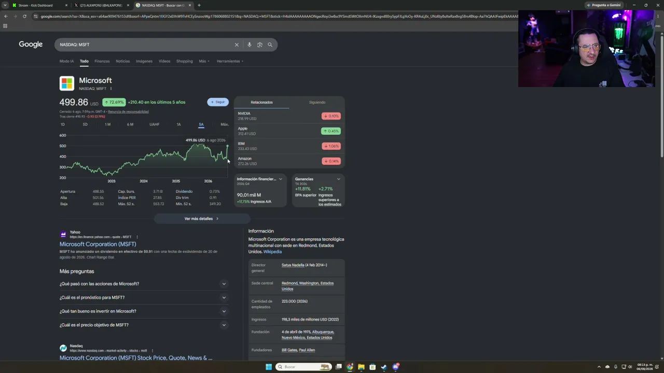Open the Herramientas tools dropdown
This screenshot has height=373, width=664.
coord(230,61)
